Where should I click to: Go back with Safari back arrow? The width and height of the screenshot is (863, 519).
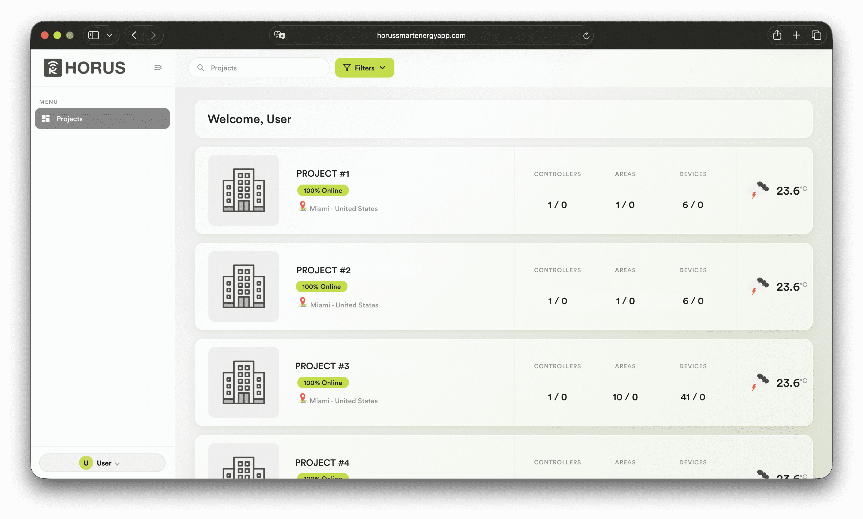point(134,35)
